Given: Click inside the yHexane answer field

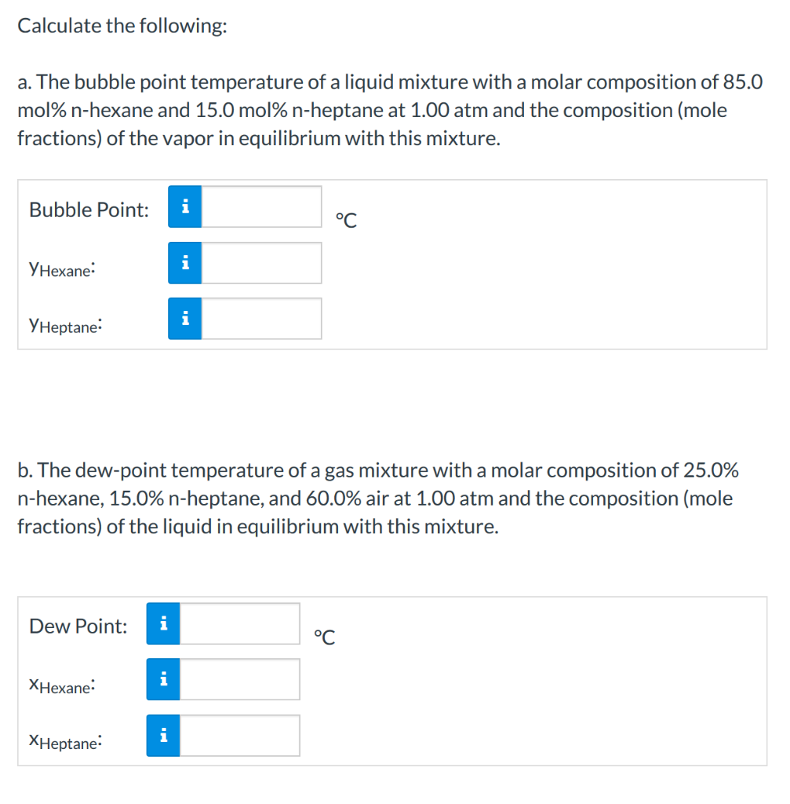Looking at the screenshot, I should (263, 262).
